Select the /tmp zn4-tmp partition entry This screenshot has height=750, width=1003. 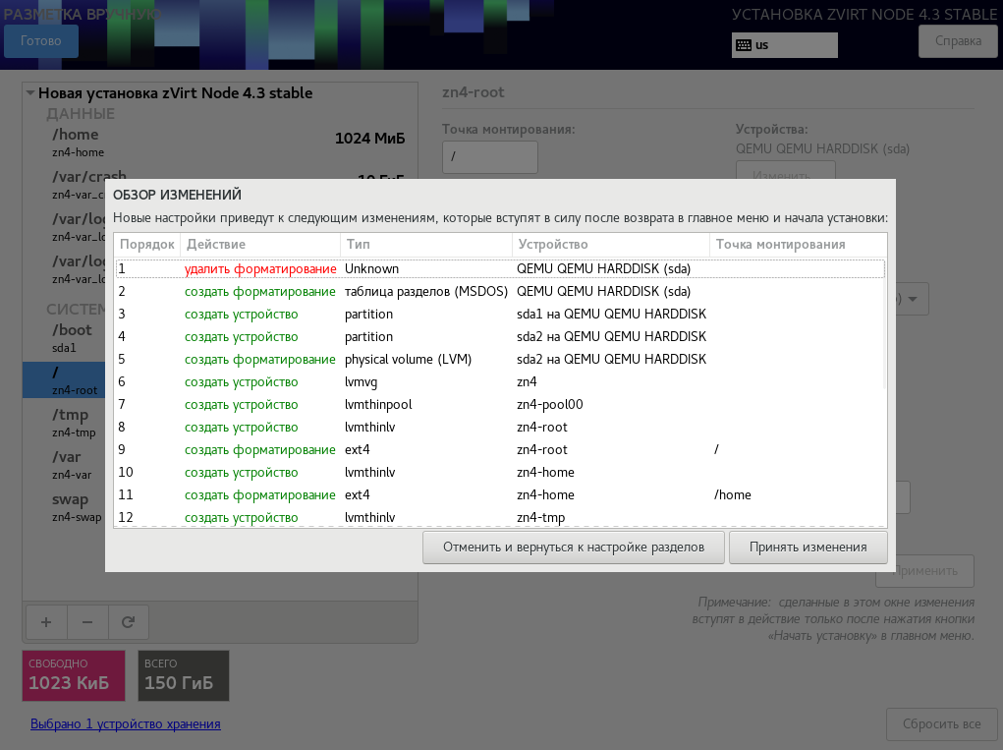(64, 423)
